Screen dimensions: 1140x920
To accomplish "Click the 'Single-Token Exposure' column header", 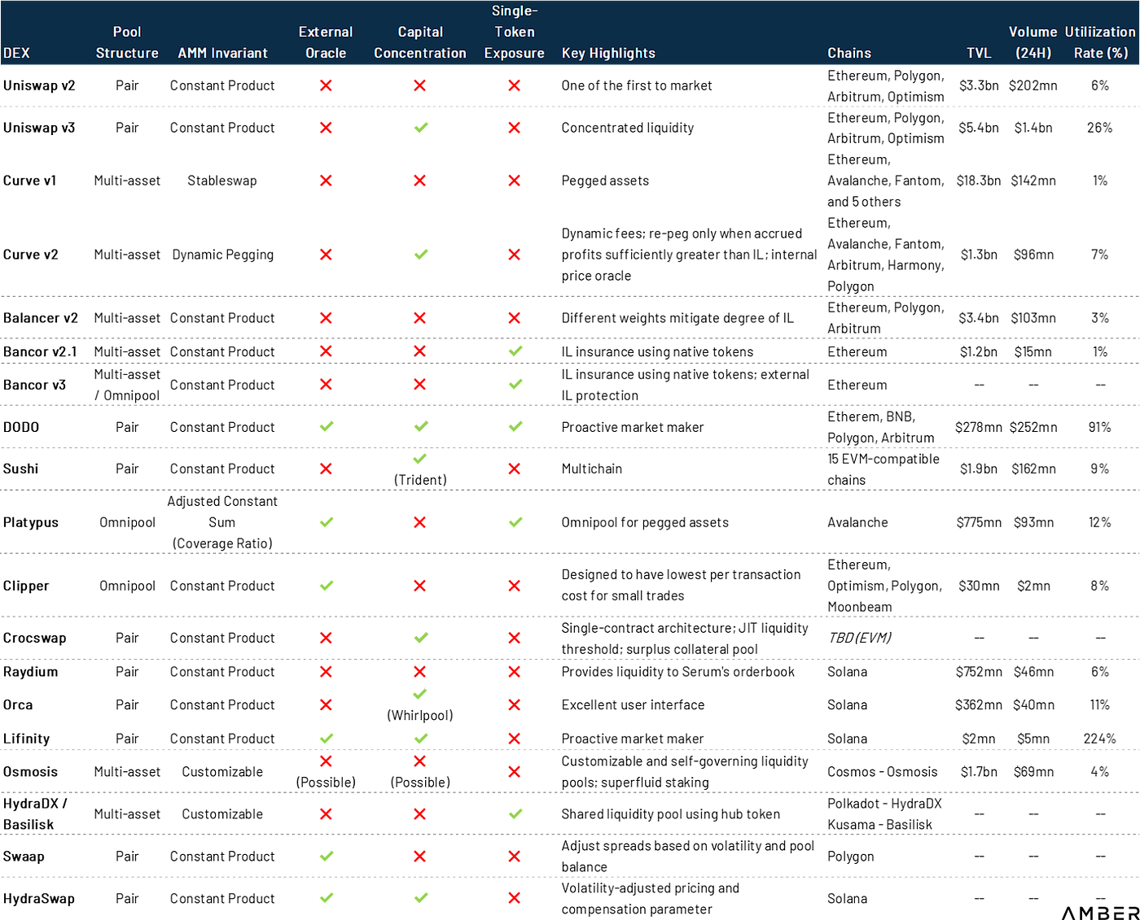I will point(515,32).
